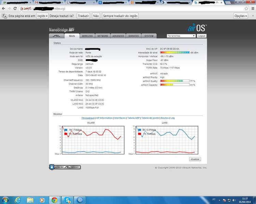The image size is (256, 204).
Task: Open the Chrome menu icon
Action: pyautogui.click(x=253, y=8)
